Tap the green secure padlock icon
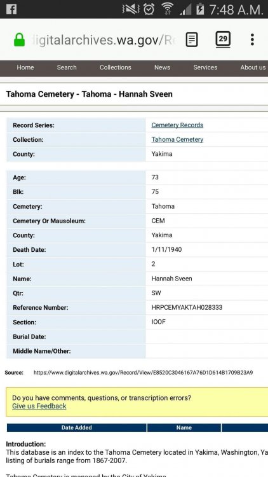 tap(20, 39)
